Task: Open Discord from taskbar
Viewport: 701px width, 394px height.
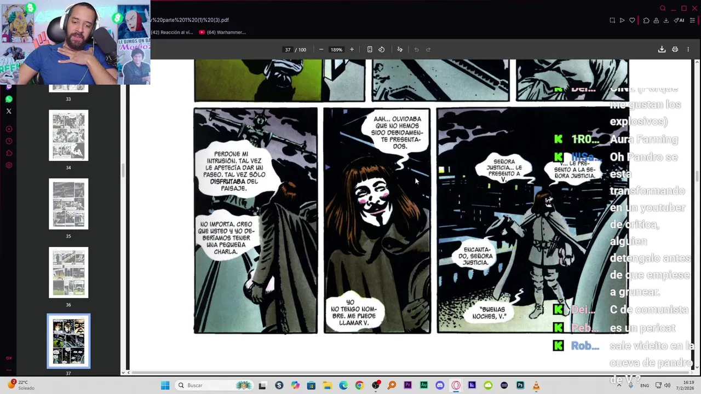Action: pyautogui.click(x=440, y=385)
